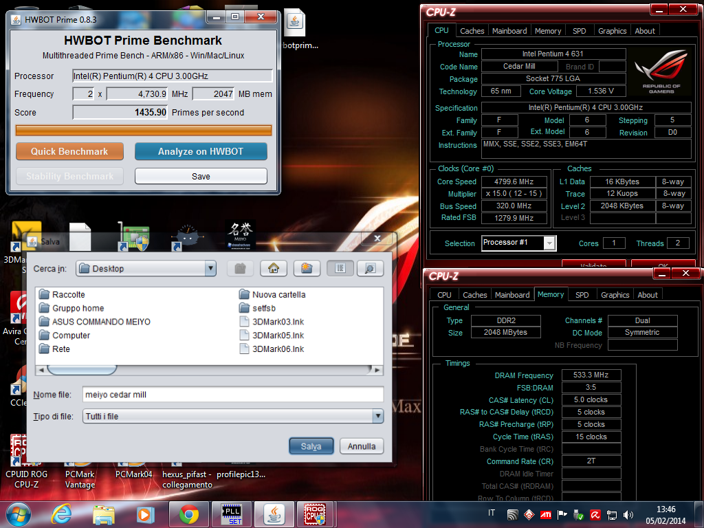This screenshot has width=704, height=528.
Task: Click the file list scroll left arrow
Action: pyautogui.click(x=41, y=370)
